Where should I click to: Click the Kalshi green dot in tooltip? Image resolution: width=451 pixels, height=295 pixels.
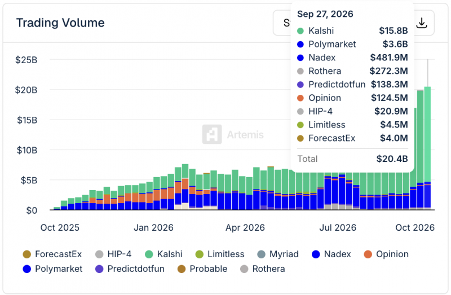(x=300, y=31)
